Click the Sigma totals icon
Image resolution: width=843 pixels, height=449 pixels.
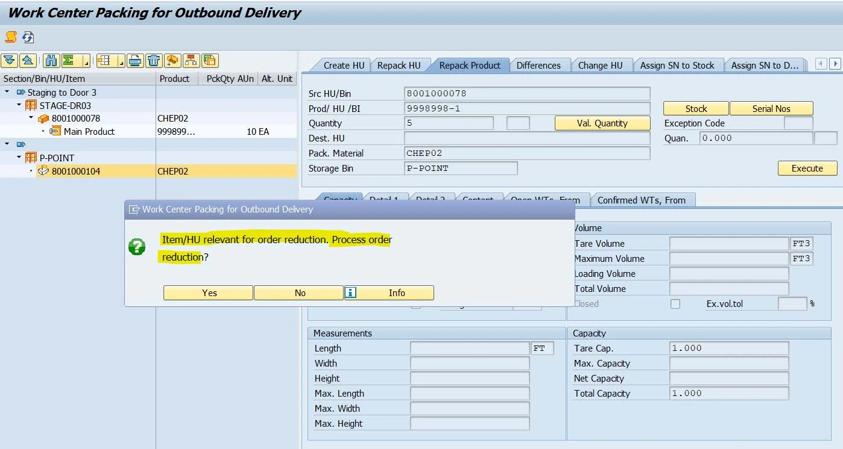click(69, 61)
